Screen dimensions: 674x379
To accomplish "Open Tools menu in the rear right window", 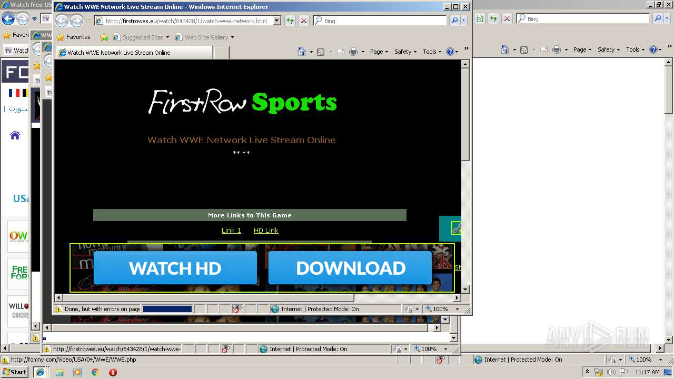I will 635,49.
